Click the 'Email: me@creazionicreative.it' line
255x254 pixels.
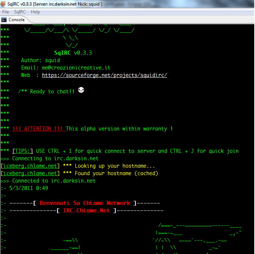[x=66, y=68]
